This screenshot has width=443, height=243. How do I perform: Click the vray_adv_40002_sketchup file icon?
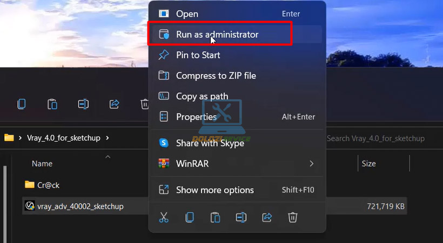pyautogui.click(x=30, y=206)
